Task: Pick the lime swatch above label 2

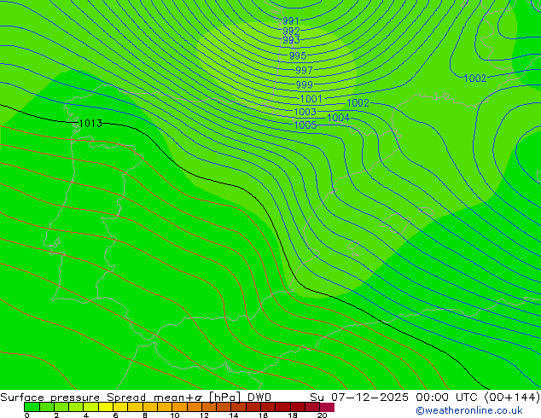Action: pyautogui.click(x=61, y=407)
